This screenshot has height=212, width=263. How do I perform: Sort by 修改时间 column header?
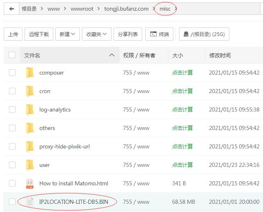220,55
